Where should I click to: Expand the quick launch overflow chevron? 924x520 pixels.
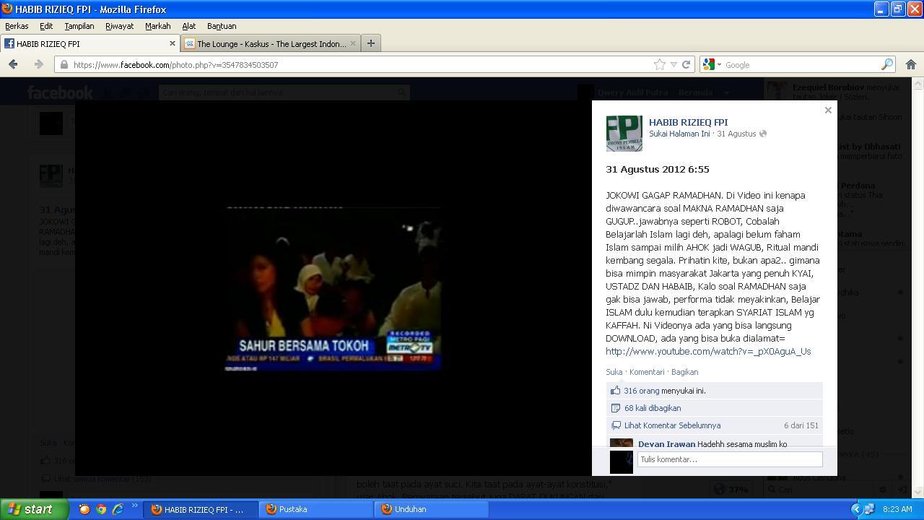tap(134, 506)
